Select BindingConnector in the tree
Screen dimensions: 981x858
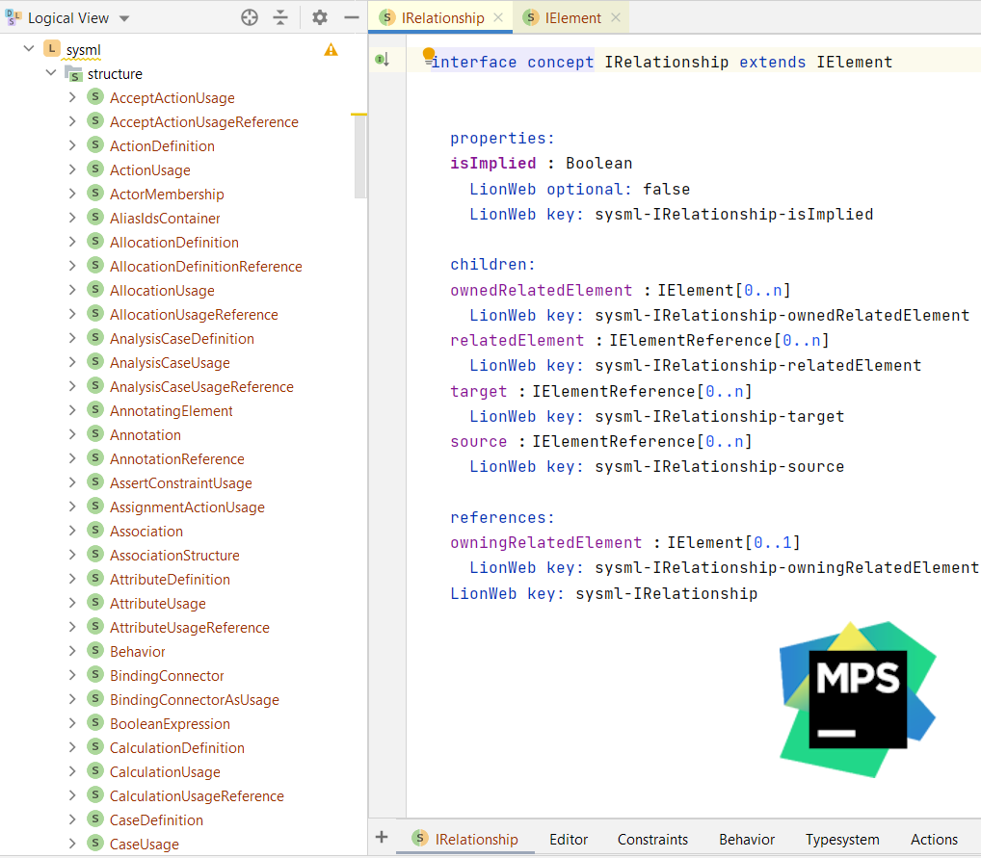coord(167,675)
